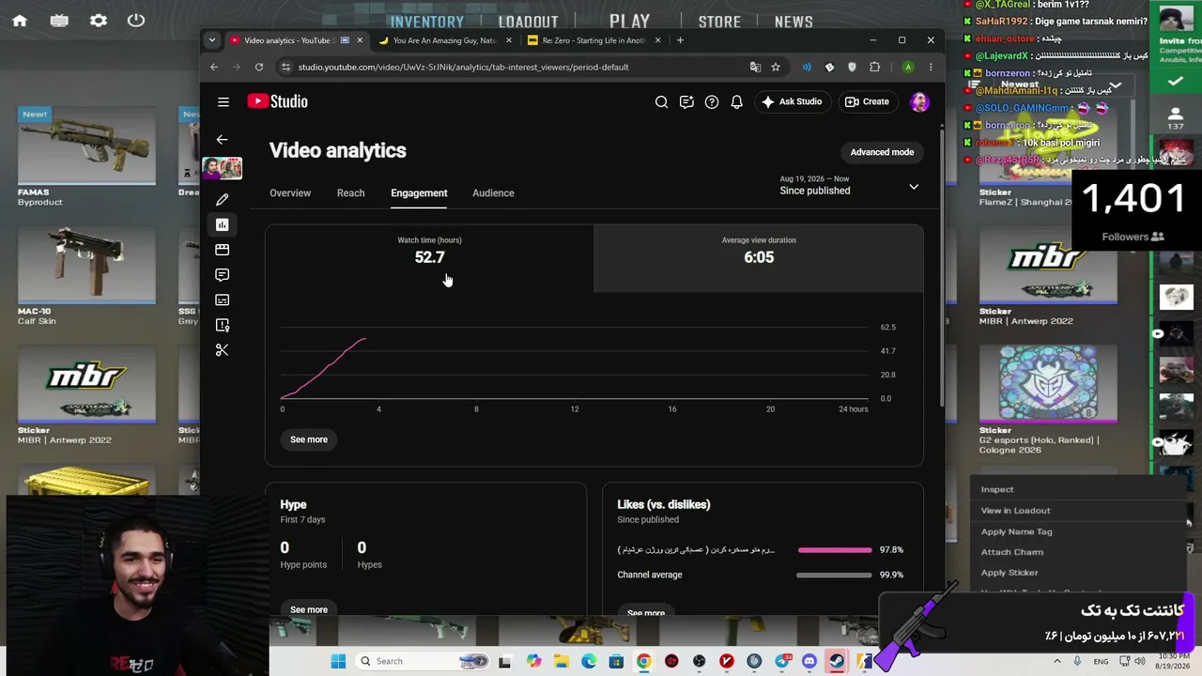The width and height of the screenshot is (1202, 676).
Task: Open the Subtitles sidebar icon
Action: point(222,300)
